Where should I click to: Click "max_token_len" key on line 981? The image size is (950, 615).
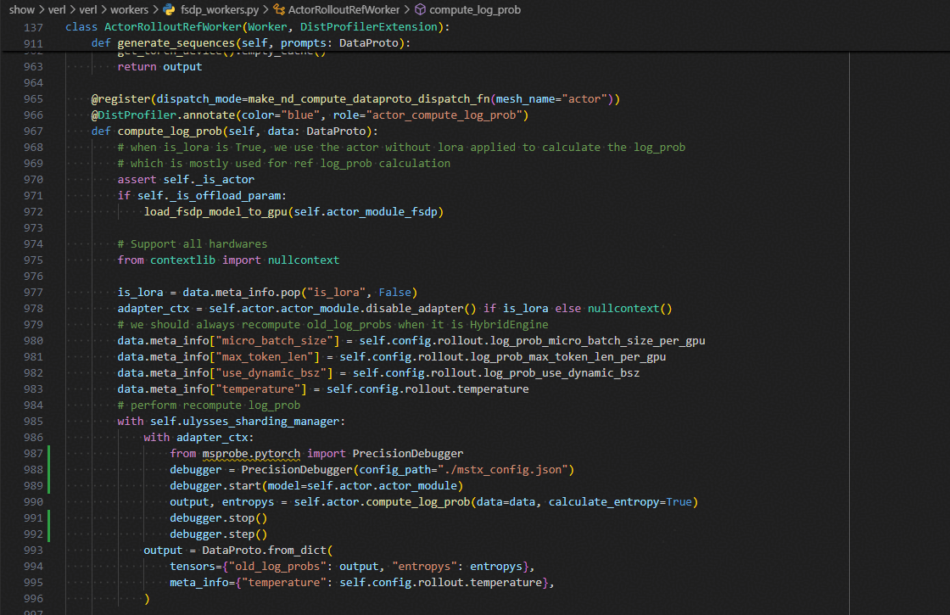tap(265, 357)
